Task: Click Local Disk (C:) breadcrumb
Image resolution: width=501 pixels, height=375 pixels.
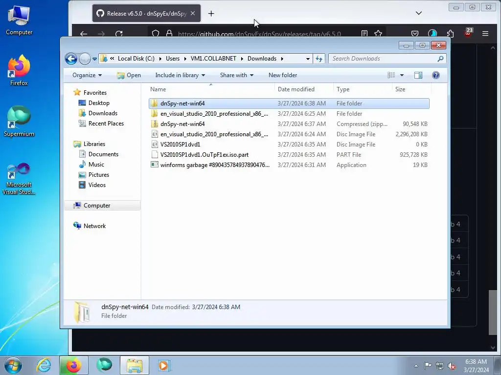Action: [x=136, y=59]
